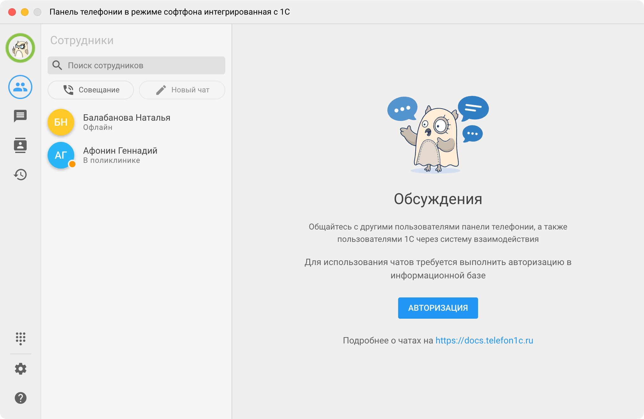Open the settings gear icon
The height and width of the screenshot is (419, 644).
tap(21, 369)
